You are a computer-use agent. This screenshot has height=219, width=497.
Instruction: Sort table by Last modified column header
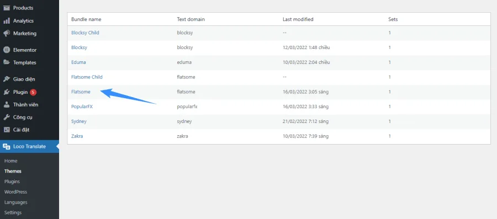click(x=298, y=19)
